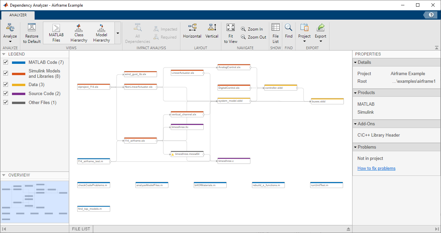This screenshot has height=233, width=441.
Task: Select f14_airframe.slx node
Action: (x=140, y=140)
